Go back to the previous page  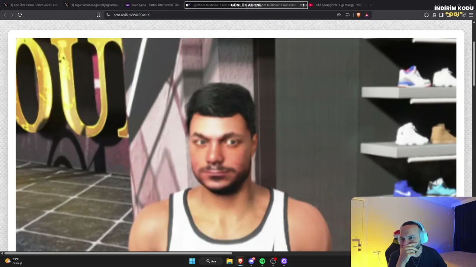pos(5,15)
